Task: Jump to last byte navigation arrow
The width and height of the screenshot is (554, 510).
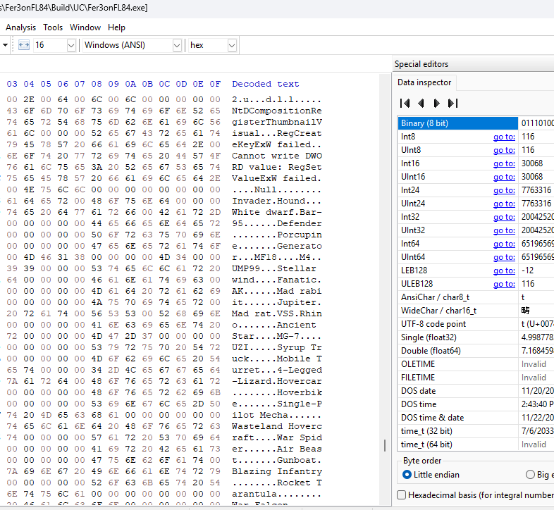Action: (453, 103)
